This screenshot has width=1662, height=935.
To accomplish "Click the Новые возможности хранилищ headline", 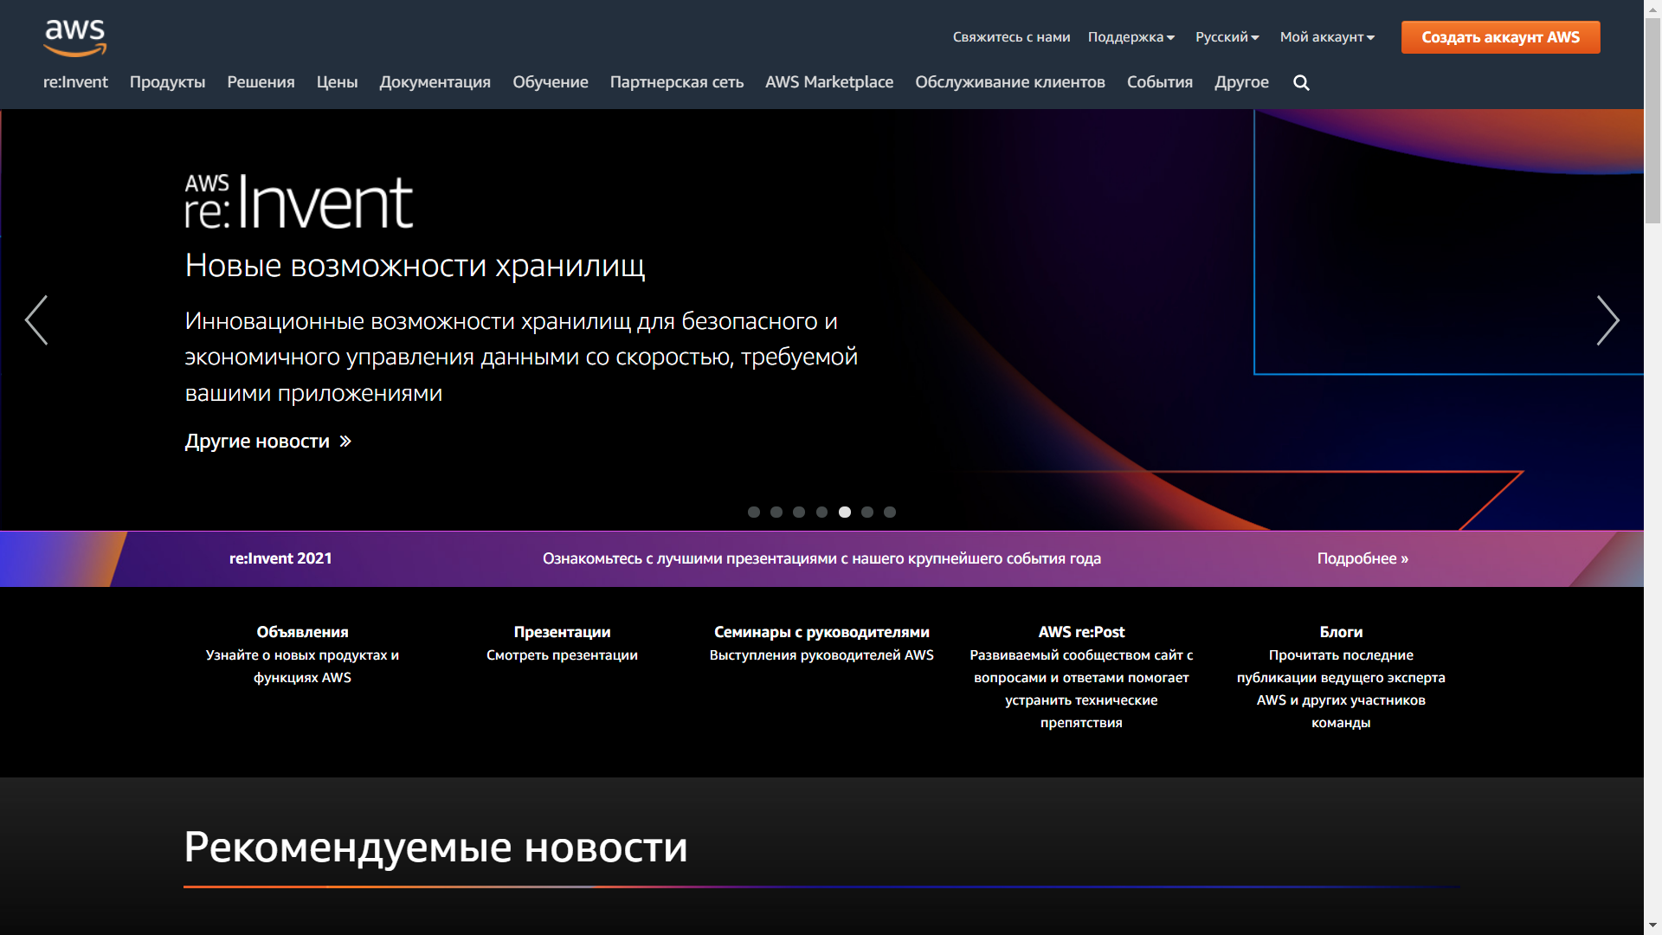I will (x=415, y=266).
